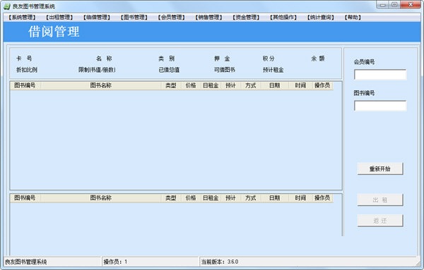Click the 会员编号 label
Viewport: 424px width, 270px height.
(x=364, y=62)
